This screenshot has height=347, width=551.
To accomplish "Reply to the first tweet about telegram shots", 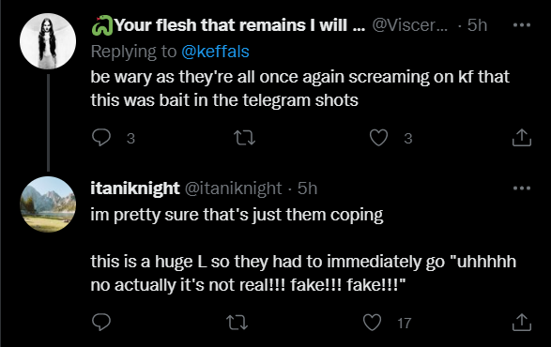I will (x=101, y=138).
